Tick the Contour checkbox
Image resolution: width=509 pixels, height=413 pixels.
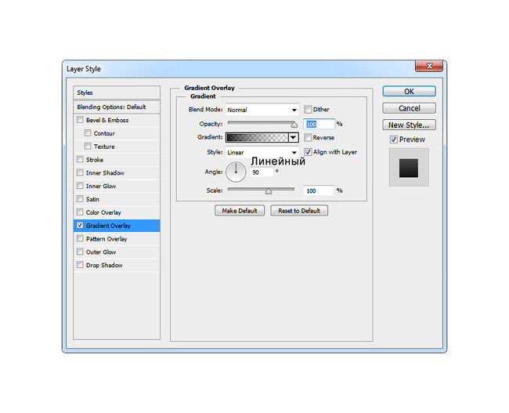tap(88, 133)
